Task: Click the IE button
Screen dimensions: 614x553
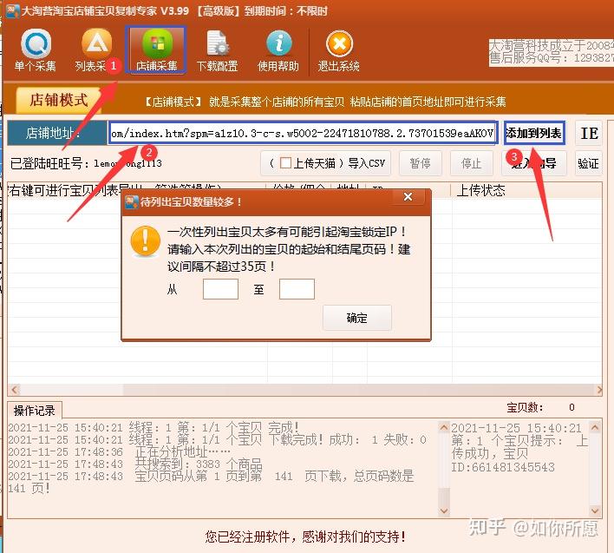Action: (589, 134)
